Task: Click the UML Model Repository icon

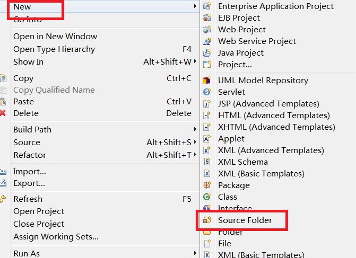Action: click(207, 81)
